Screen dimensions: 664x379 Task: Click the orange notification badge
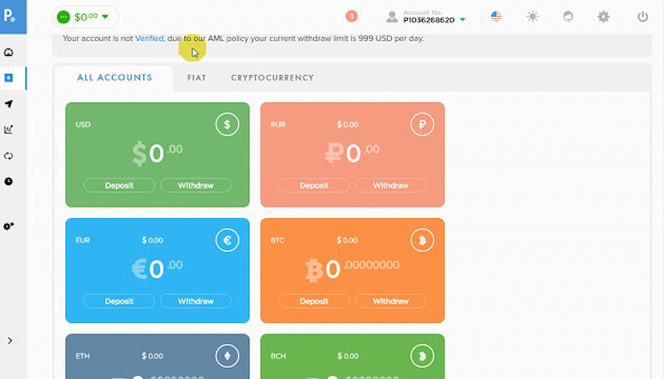[352, 16]
